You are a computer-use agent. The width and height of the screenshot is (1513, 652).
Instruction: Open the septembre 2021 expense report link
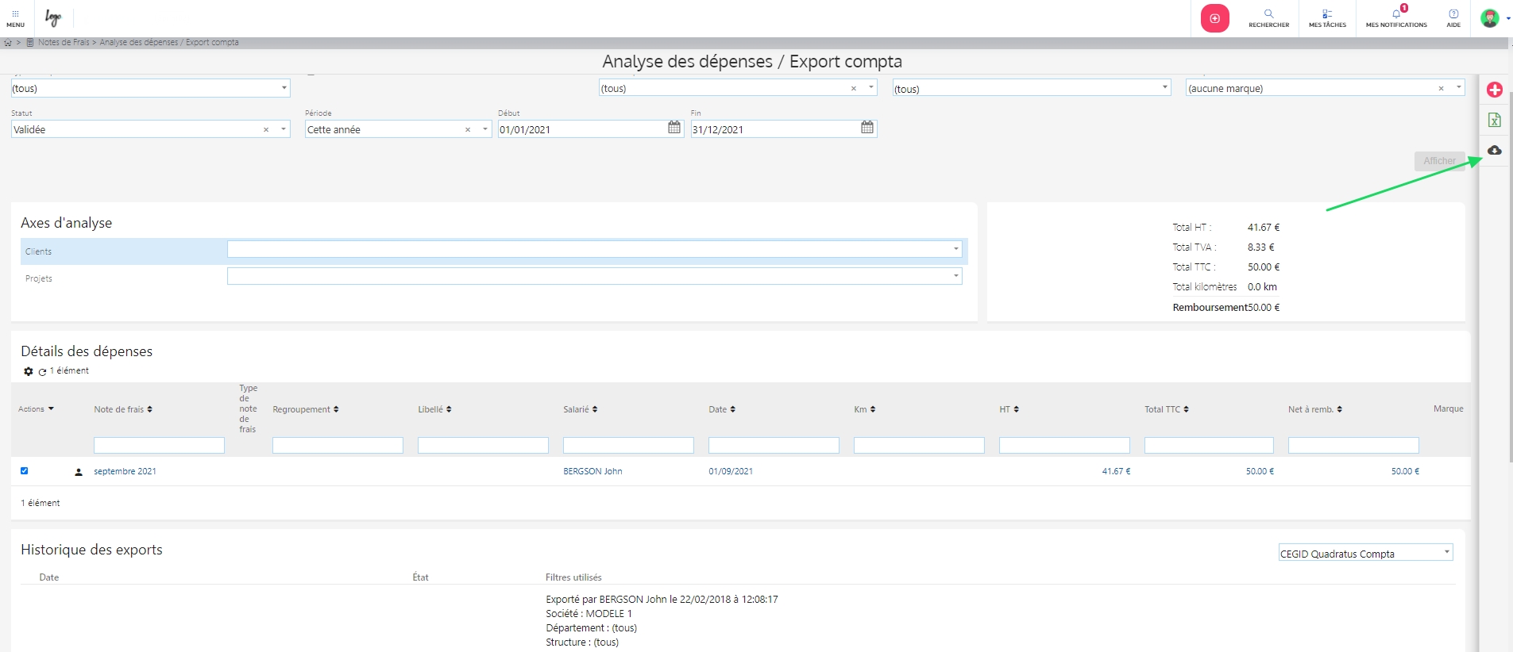coord(125,471)
